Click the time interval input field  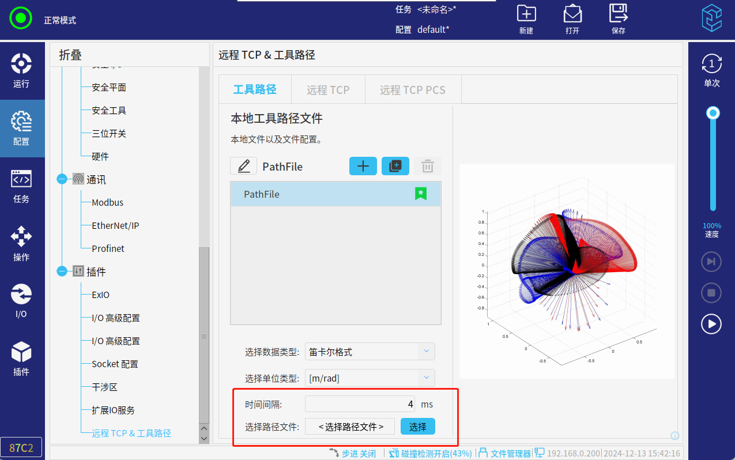click(360, 404)
